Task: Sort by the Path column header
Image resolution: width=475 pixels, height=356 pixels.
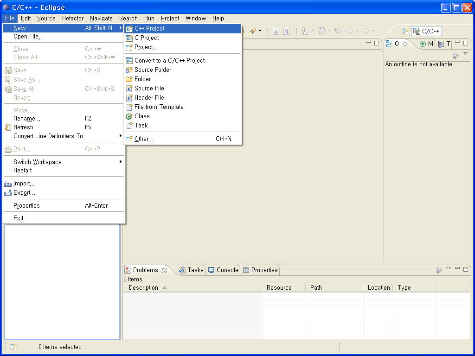Action: (x=334, y=287)
